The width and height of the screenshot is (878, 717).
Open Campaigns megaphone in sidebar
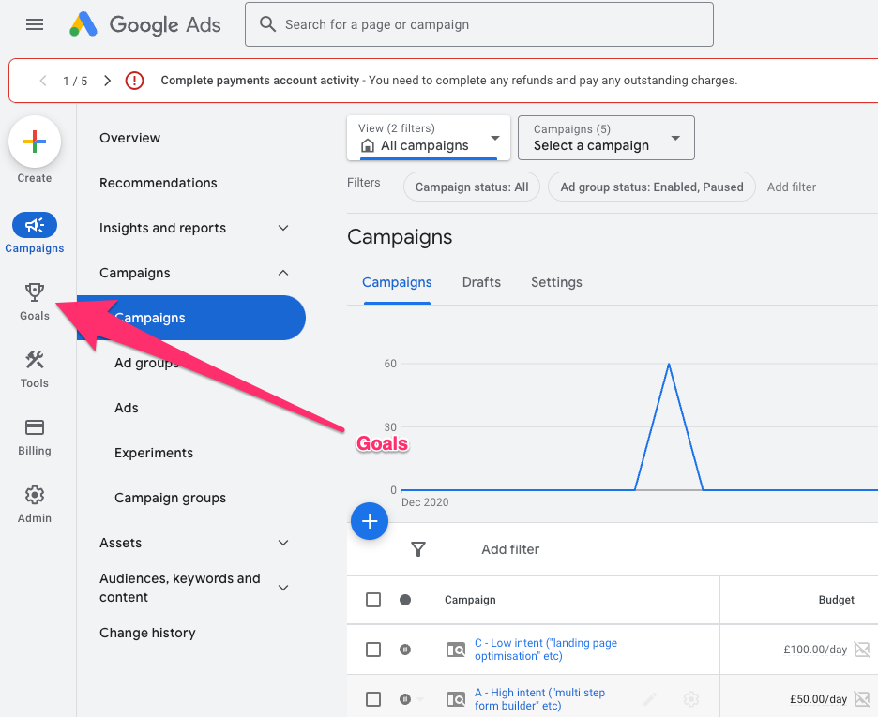pyautogui.click(x=35, y=225)
